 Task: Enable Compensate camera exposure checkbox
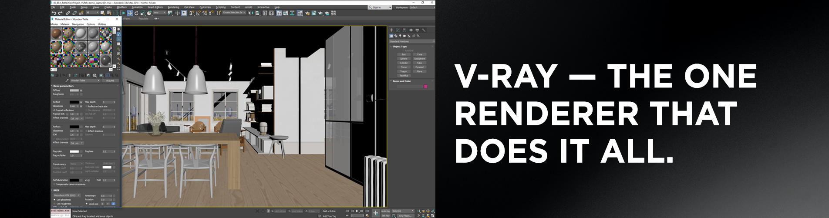(54, 184)
